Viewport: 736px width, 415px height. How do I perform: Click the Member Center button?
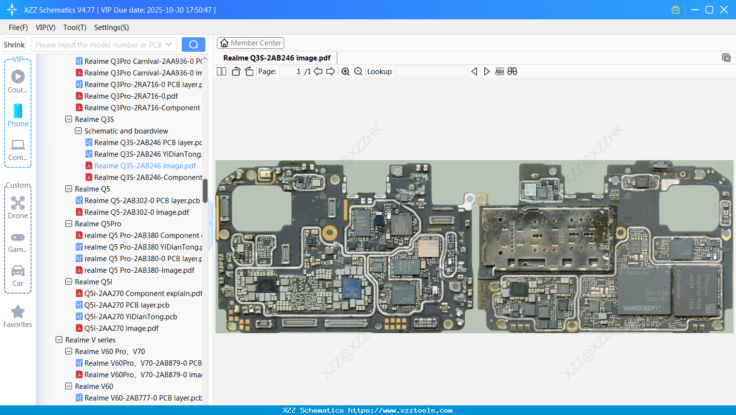(250, 43)
